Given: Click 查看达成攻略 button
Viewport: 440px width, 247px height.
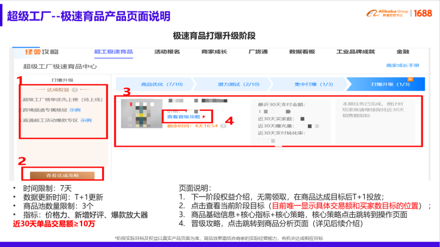Looking at the screenshot, I should [x=62, y=174].
